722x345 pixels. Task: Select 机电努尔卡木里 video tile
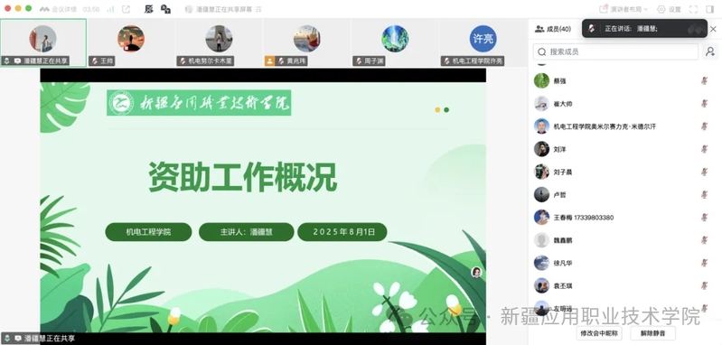(x=219, y=42)
